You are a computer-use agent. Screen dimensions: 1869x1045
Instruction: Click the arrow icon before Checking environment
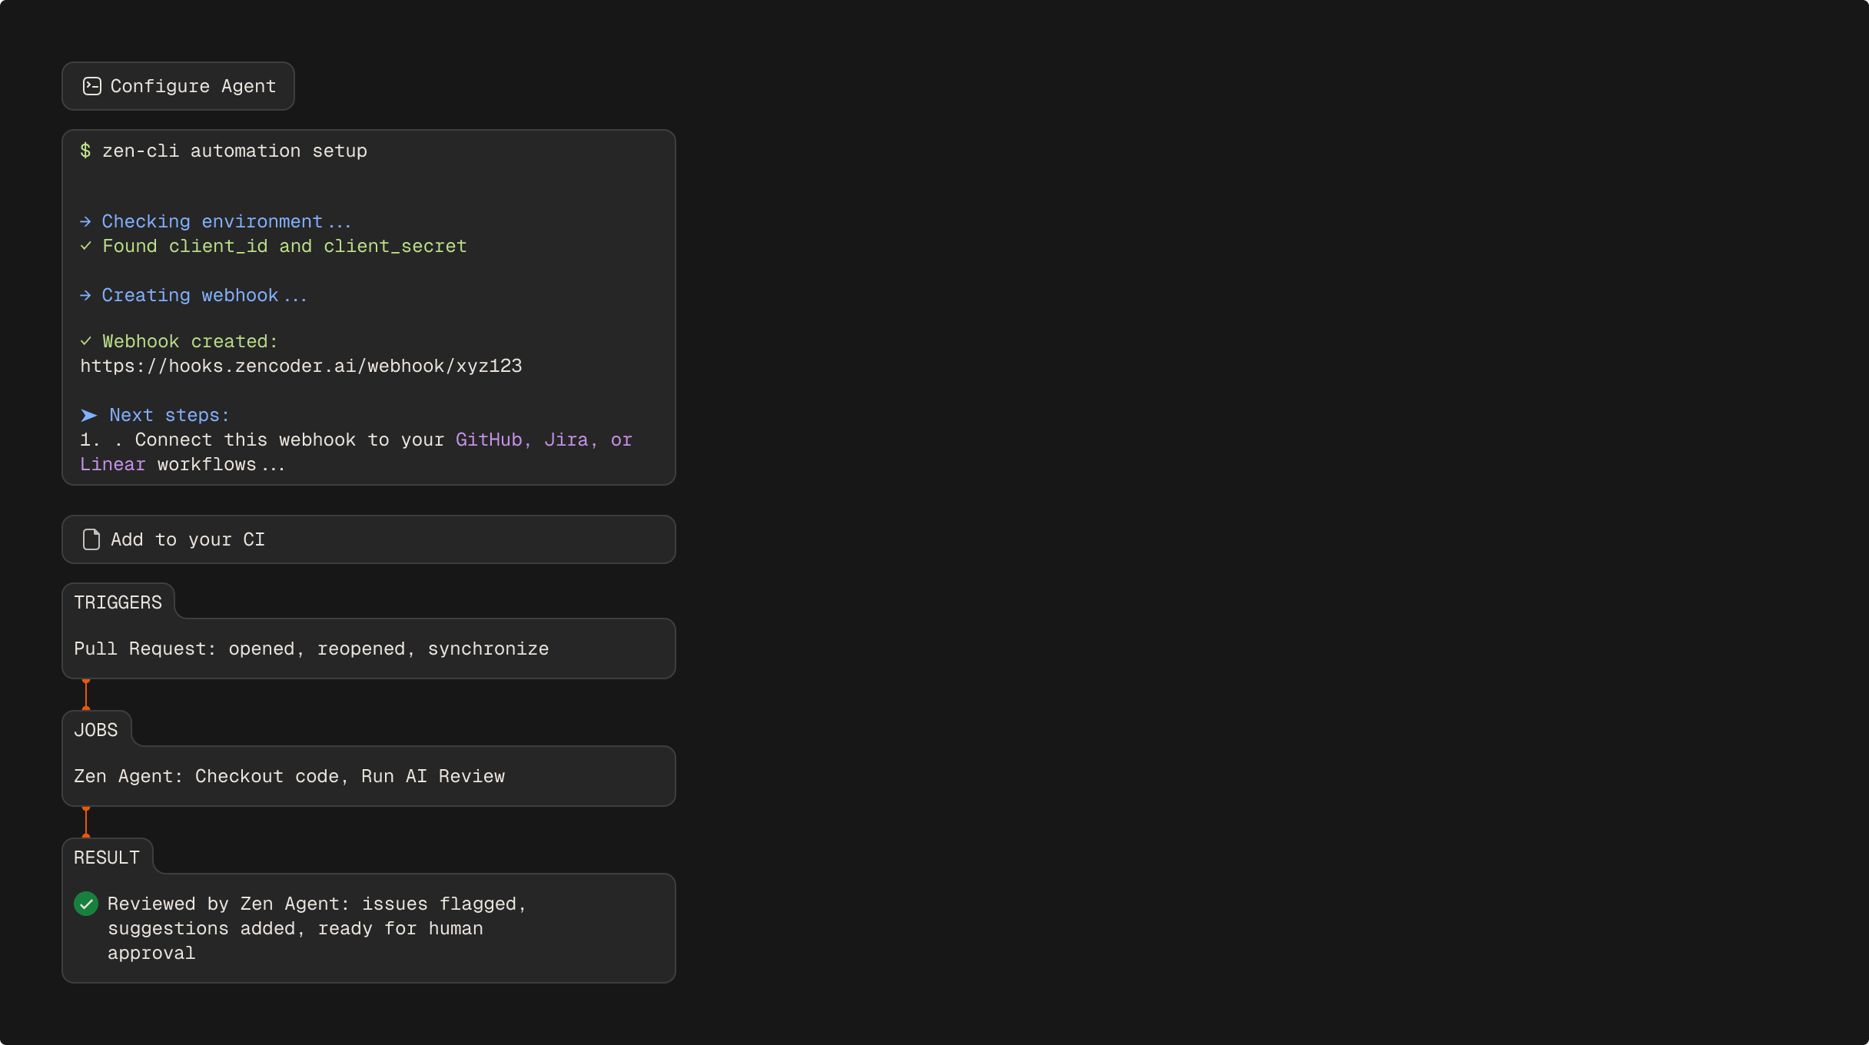click(86, 221)
